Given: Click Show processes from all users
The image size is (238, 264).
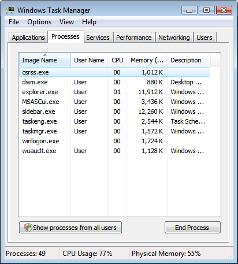Looking at the screenshot, I should 70,228.
